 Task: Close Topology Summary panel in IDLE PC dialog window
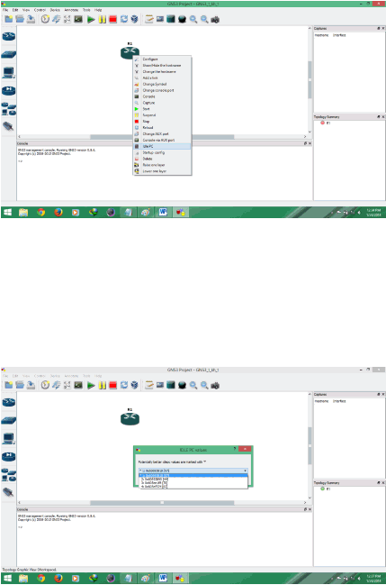coord(383,483)
